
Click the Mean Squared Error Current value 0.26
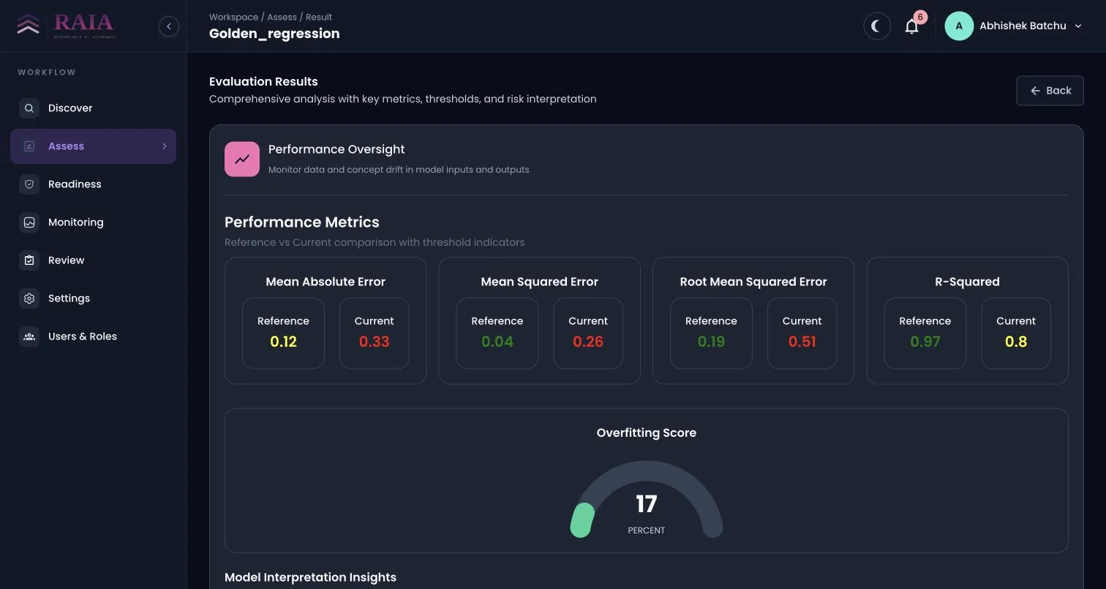pos(588,342)
